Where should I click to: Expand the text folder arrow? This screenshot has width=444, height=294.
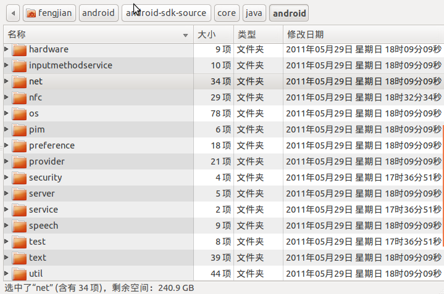(x=6, y=257)
